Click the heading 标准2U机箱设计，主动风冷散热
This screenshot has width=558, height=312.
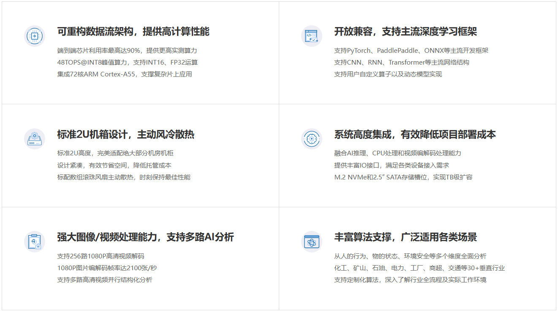[x=125, y=135]
